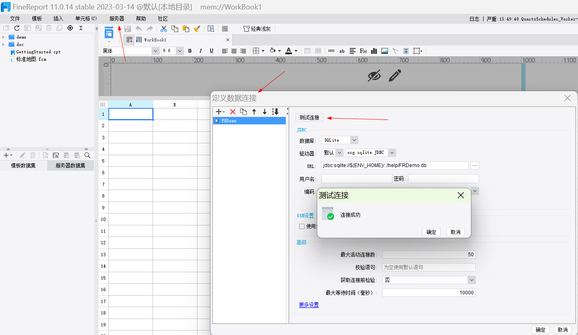
Task: Click the 用户名 input field
Action: pos(357,179)
